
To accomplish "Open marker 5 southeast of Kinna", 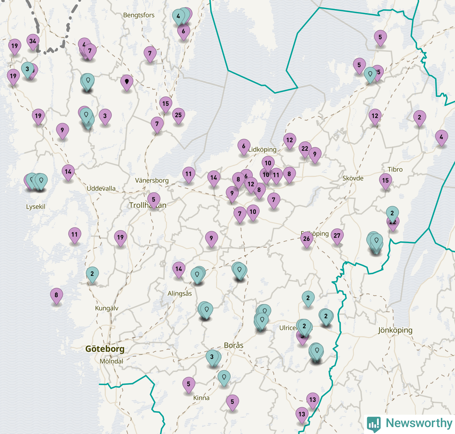I will 232,403.
